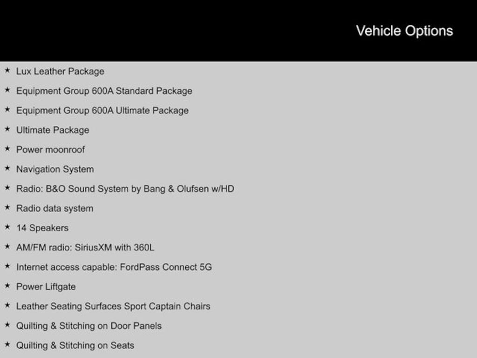
Task: Click the Ultimate Package list item
Action: pos(53,130)
